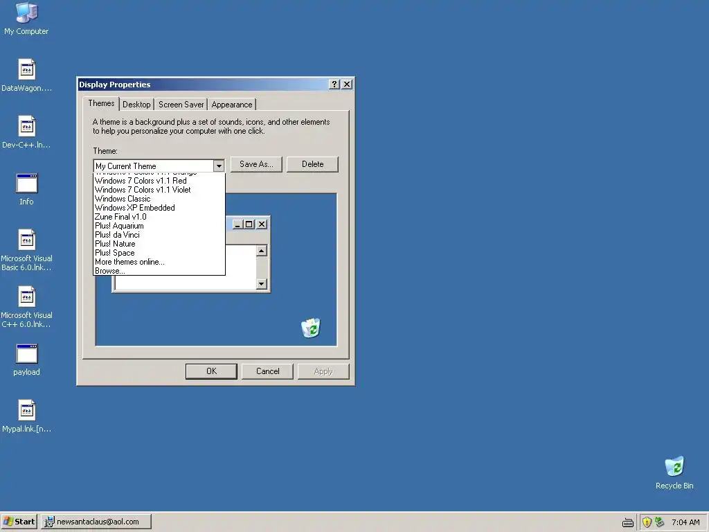Screen dimensions: 709x532
Task: Switch to the Themes tab
Action: [101, 104]
